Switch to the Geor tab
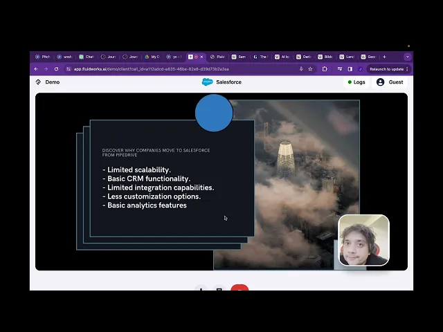Viewport: 443px width, 332px height. 369,57
